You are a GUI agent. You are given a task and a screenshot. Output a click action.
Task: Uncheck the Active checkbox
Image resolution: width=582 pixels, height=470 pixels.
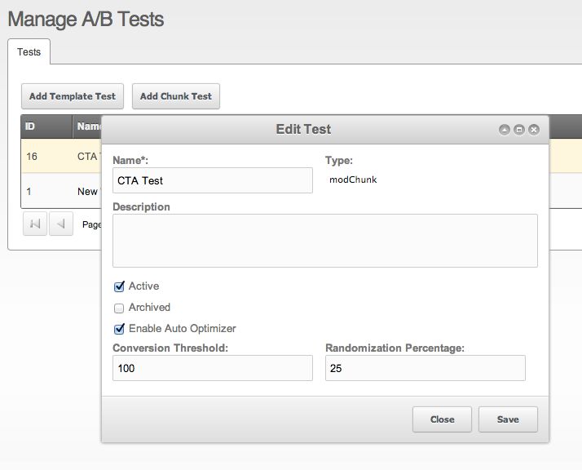click(x=119, y=286)
